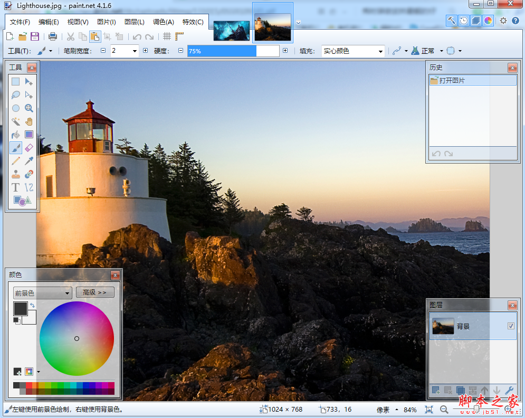This screenshot has width=525, height=418.
Task: Select the Line/Curve tool
Action: tap(29, 187)
